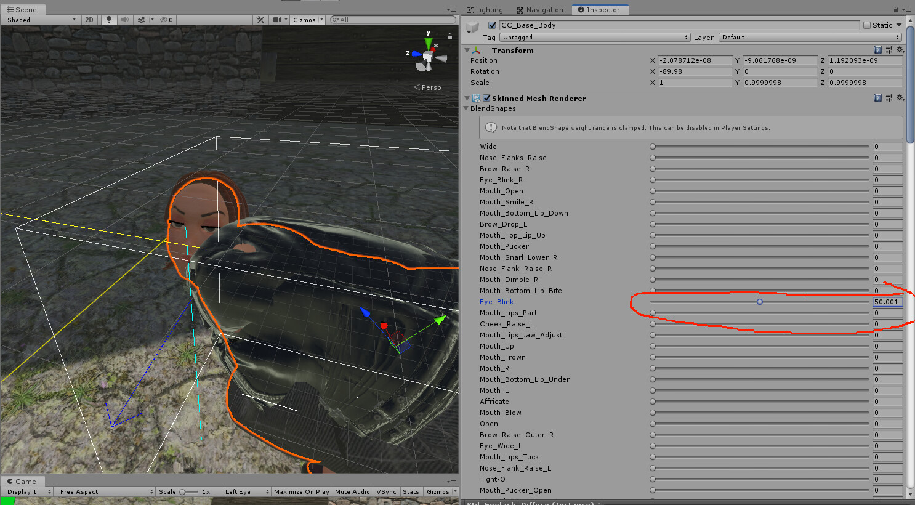Screen dimensions: 915x505
Task: Enable scene view audio icon
Action: pos(126,20)
